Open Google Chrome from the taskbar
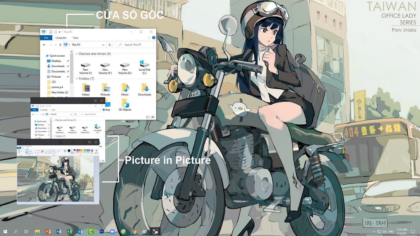Screen dimensions: 420x236 point(134,232)
